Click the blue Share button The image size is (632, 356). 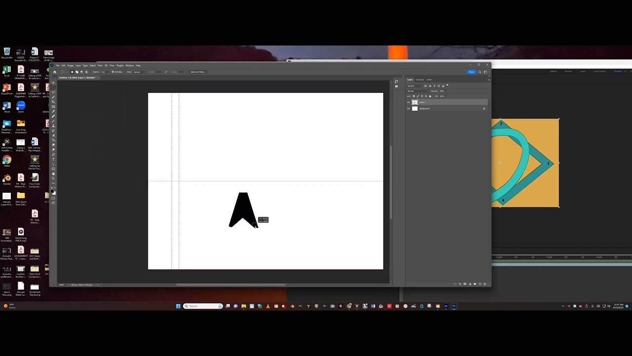tap(472, 72)
